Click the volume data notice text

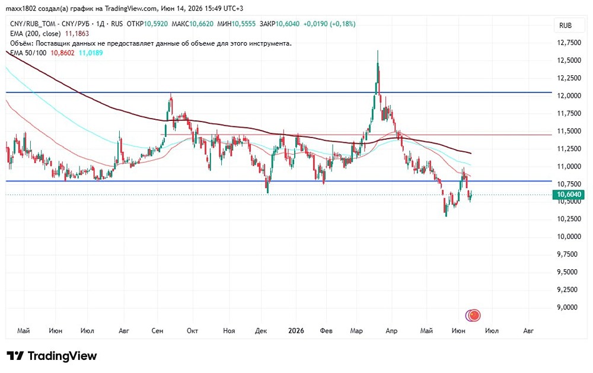click(151, 43)
